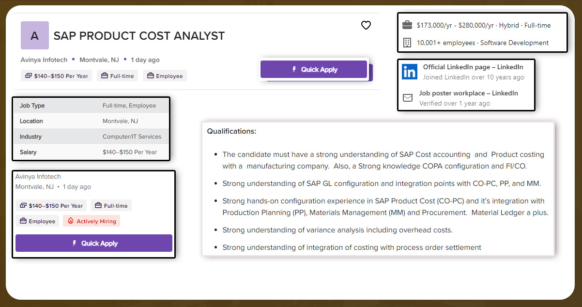Click the purple 'A' company avatar
This screenshot has height=307, width=582.
tap(35, 35)
